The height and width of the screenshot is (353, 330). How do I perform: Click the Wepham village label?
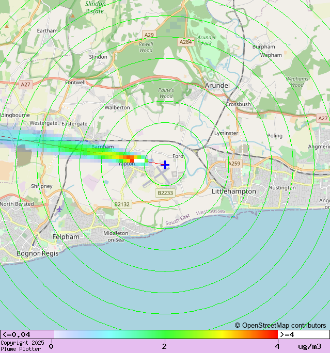(271, 55)
